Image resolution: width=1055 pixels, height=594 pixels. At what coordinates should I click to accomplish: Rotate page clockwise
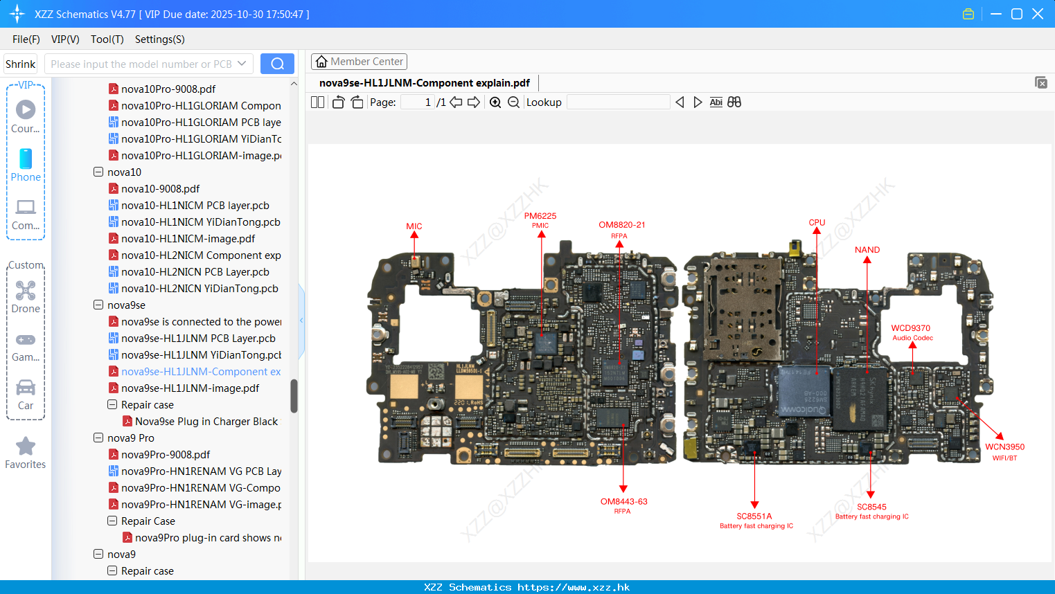pyautogui.click(x=357, y=102)
